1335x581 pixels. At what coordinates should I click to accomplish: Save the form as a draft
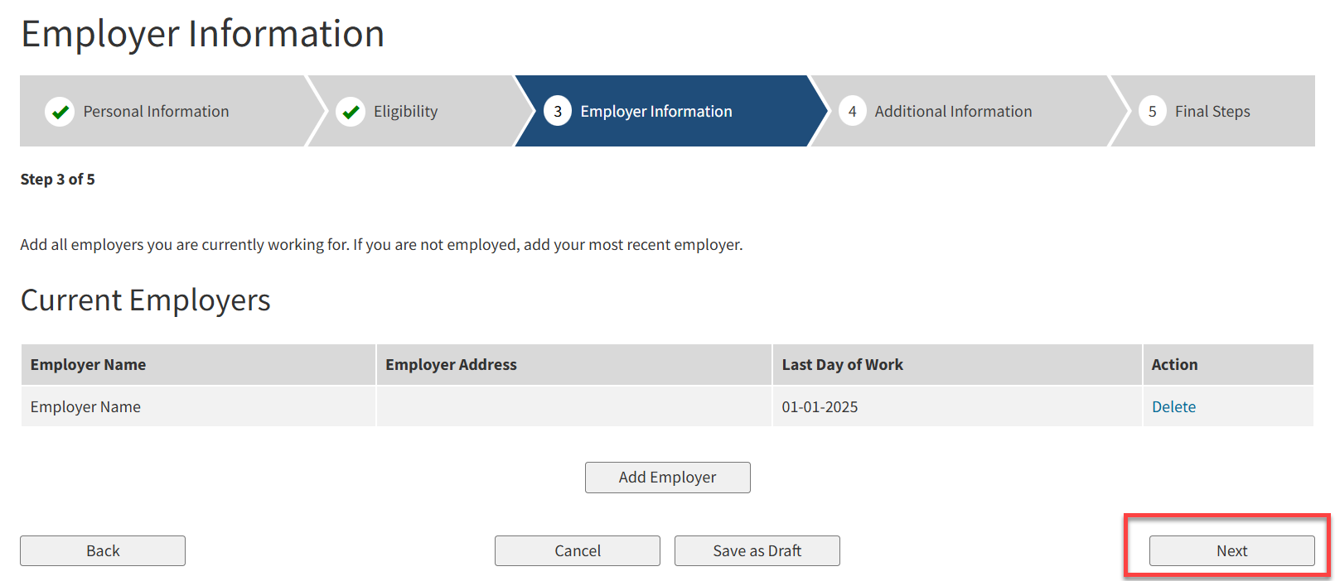tap(757, 551)
